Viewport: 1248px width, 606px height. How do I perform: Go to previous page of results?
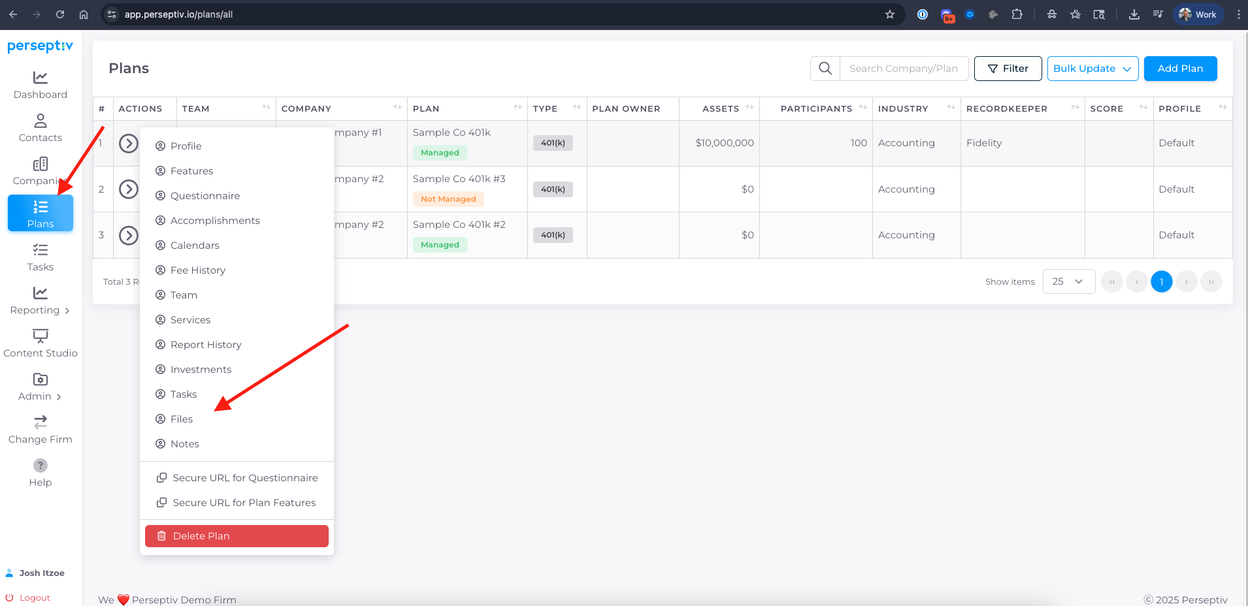pos(1137,281)
